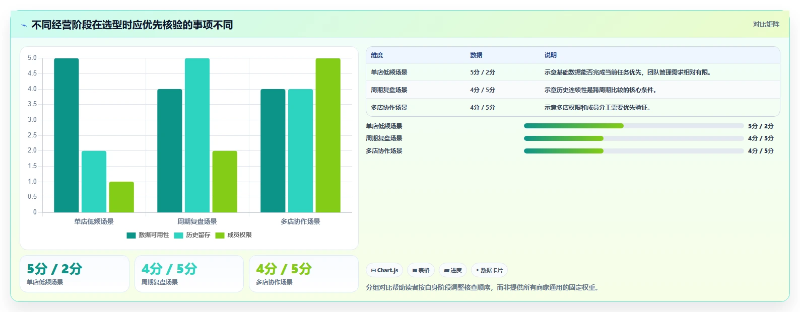Toggle the 历史留存 legend entry

192,235
